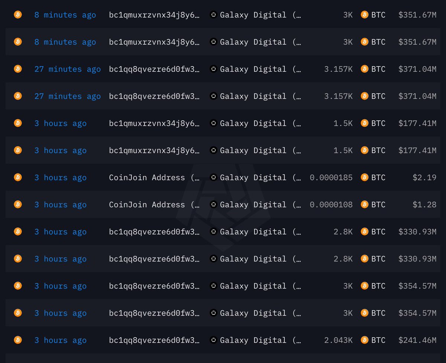Open the CoinJoin Address sender in the 0.0000108 BTC row
446x363 pixels.
point(154,205)
